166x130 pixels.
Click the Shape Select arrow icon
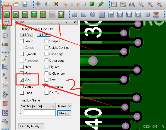[x=102, y=15]
